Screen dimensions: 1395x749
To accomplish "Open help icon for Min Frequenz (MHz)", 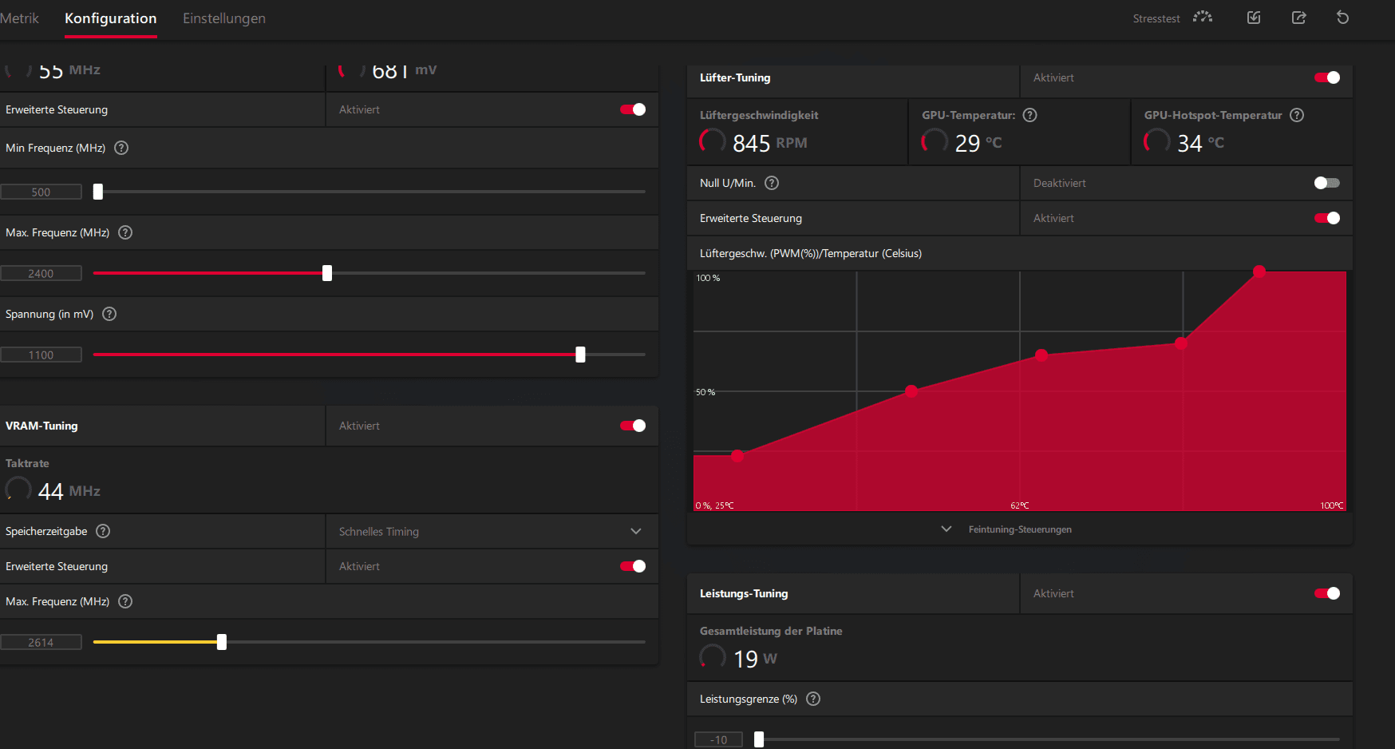I will coord(121,148).
